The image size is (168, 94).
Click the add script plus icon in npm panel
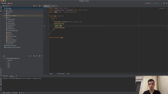[x=29, y=56]
